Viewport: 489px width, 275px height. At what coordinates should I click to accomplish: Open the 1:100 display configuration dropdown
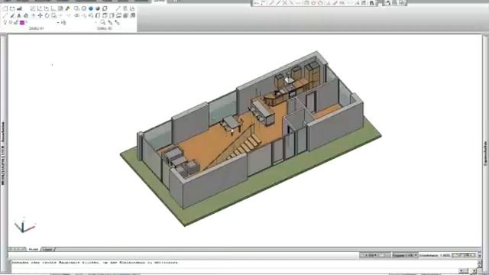pyautogui.click(x=405, y=255)
